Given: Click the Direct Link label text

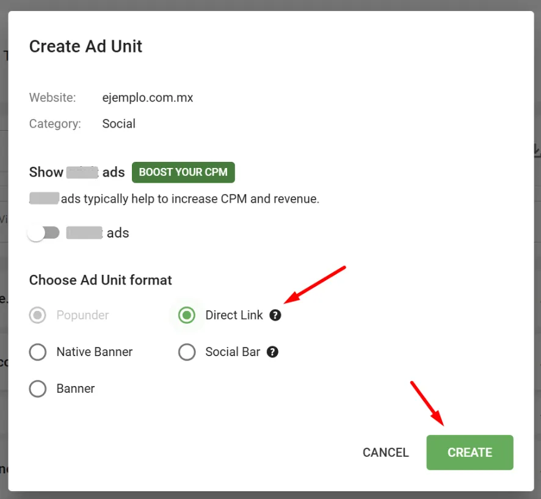Looking at the screenshot, I should 234,315.
